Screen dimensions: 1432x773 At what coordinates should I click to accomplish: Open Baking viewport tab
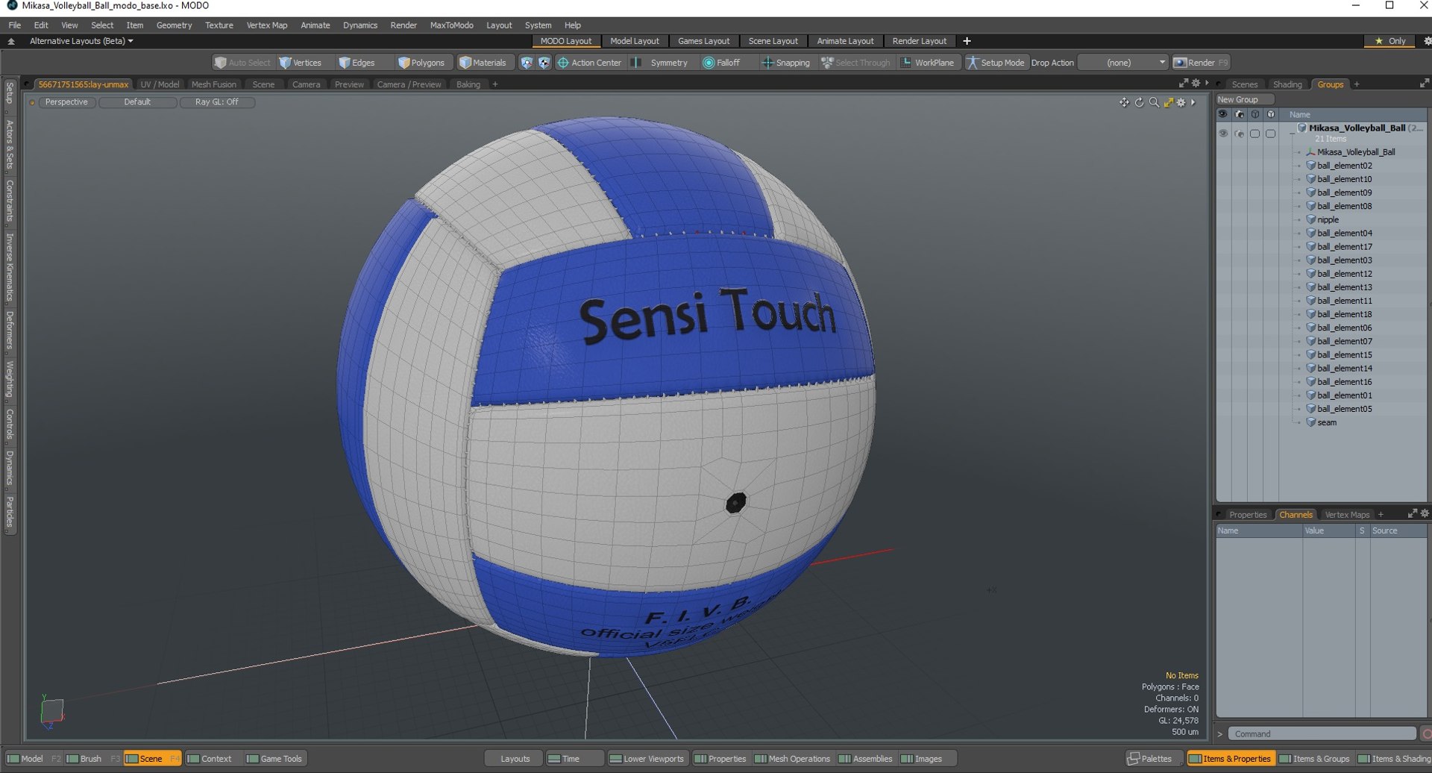468,84
